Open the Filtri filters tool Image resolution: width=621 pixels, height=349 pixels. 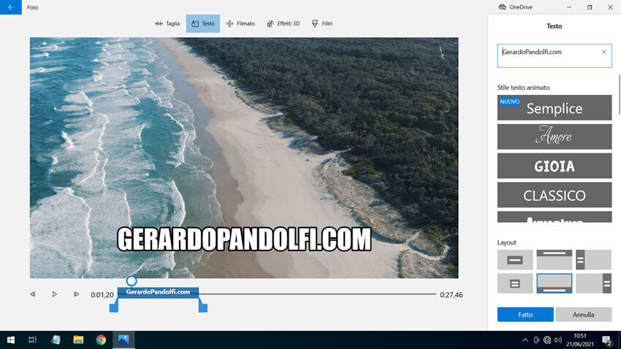click(322, 23)
